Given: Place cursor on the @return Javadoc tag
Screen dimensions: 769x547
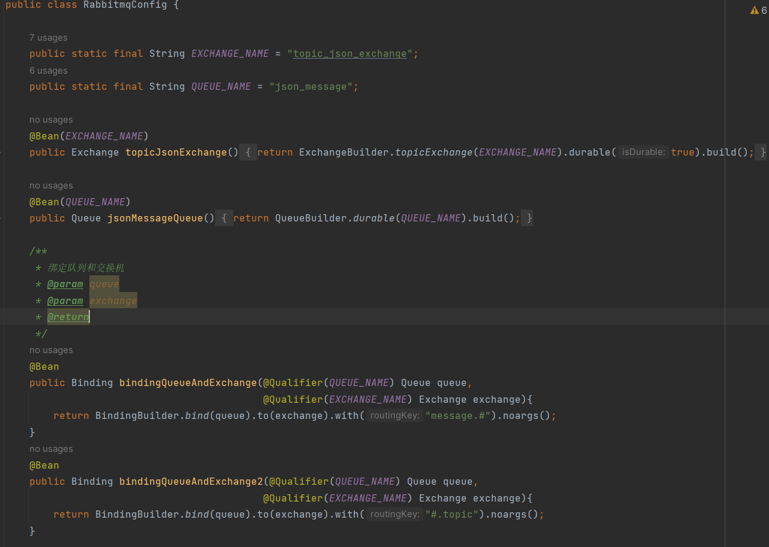Looking at the screenshot, I should 68,317.
